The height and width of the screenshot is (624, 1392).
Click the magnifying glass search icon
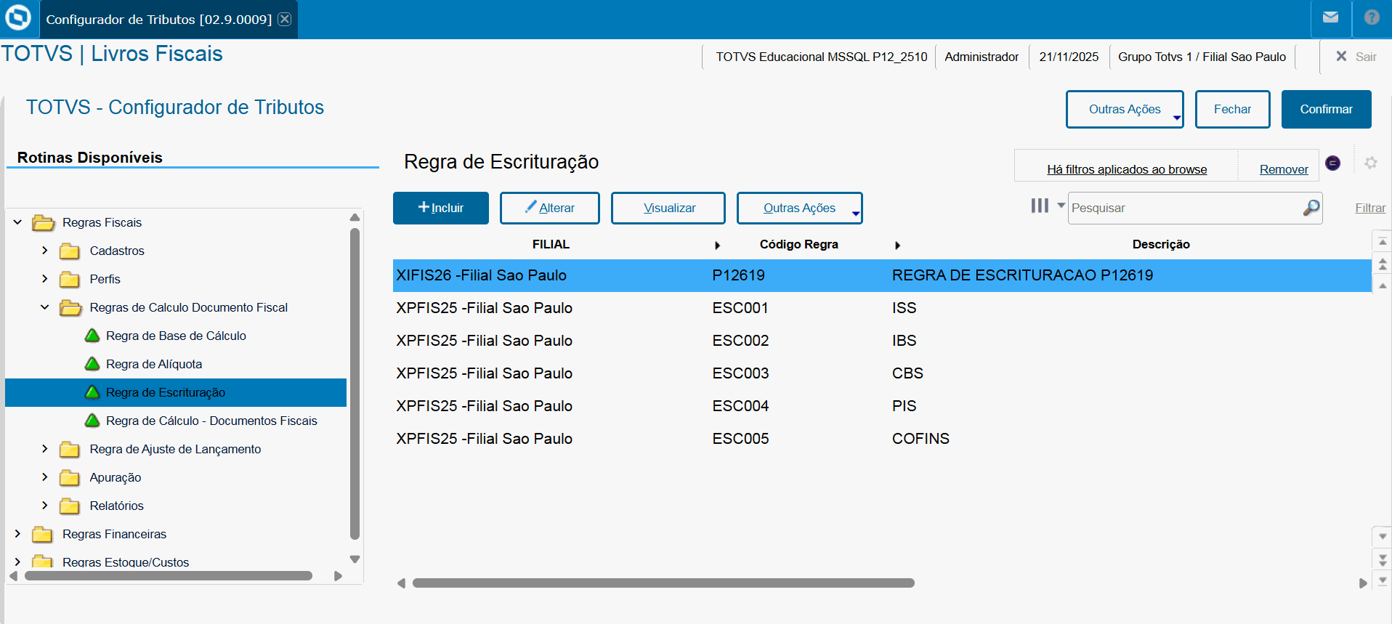pos(1311,208)
